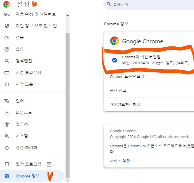Click the palette icon for 모양

click(7, 49)
